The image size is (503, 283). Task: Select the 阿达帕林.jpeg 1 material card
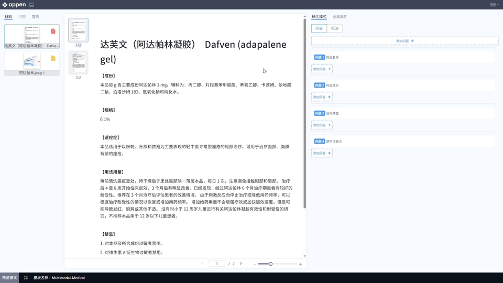pos(32,63)
